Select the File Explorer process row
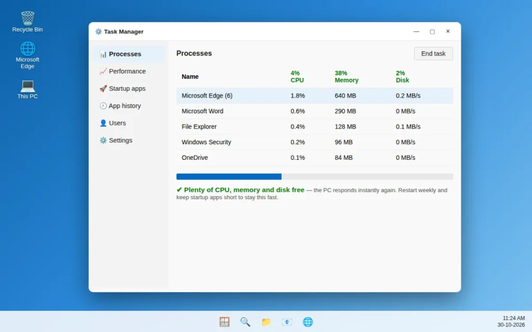The height and width of the screenshot is (332, 532). pyautogui.click(x=314, y=127)
